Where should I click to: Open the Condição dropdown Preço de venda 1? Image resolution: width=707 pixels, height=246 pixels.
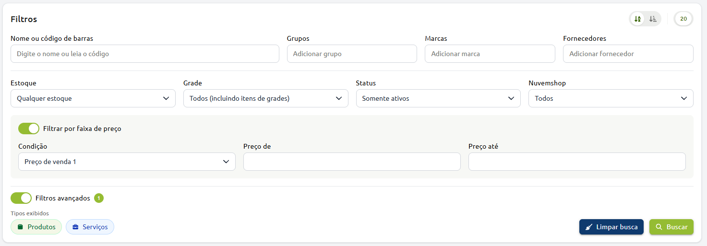(x=127, y=162)
